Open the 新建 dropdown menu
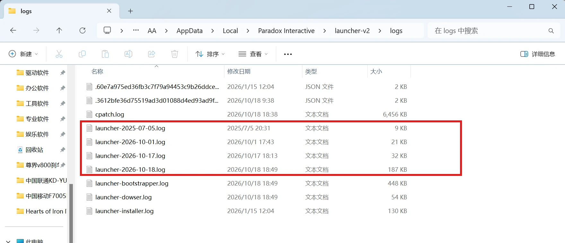 (x=23, y=54)
